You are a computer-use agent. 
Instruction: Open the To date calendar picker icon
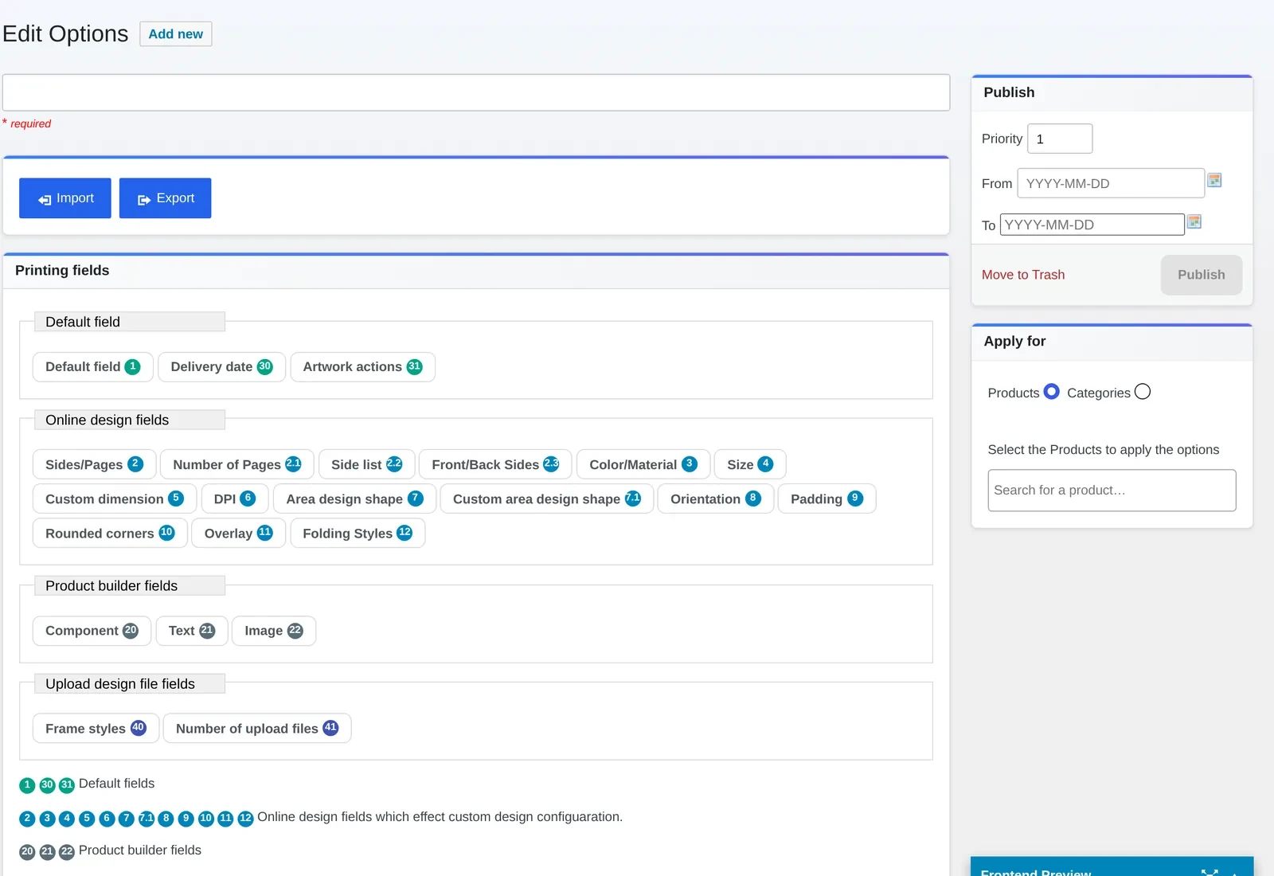point(1194,221)
